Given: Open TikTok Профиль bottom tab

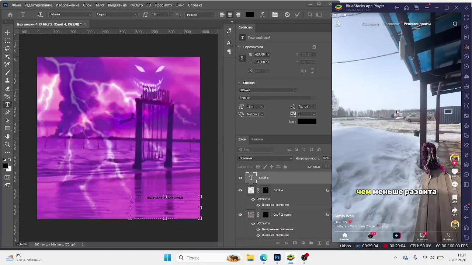Looking at the screenshot, I should [x=448, y=236].
